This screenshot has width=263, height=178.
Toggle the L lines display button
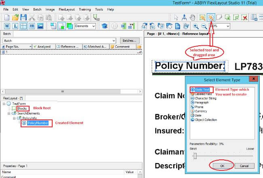15,26
